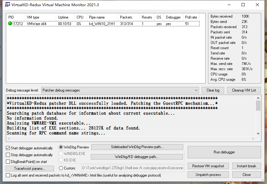Screen dimensions: 267x184
Task: Click the Poll rate column header
Action: [191, 17]
